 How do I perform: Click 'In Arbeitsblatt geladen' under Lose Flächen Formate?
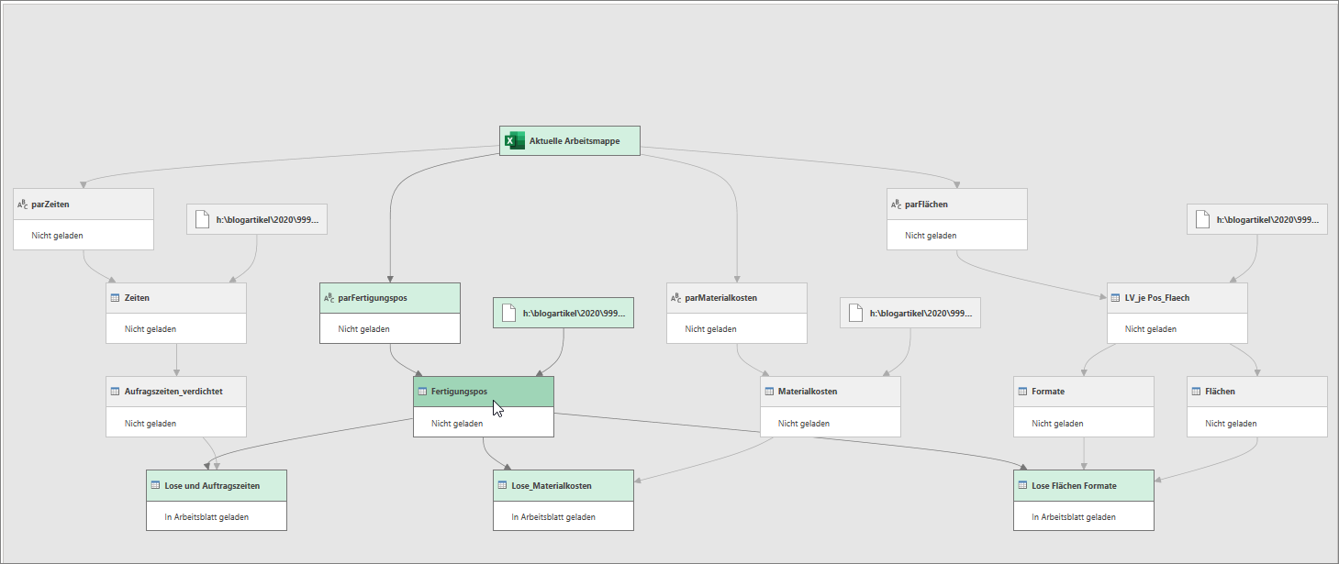tap(1073, 517)
